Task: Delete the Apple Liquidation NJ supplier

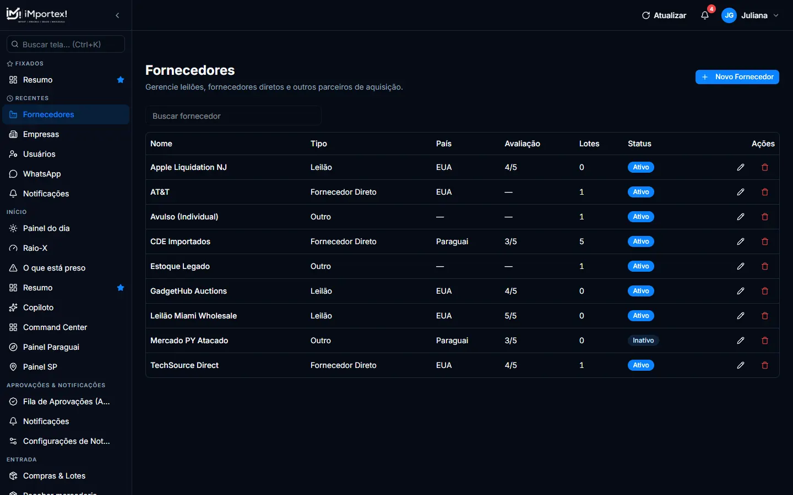Action: click(x=765, y=167)
